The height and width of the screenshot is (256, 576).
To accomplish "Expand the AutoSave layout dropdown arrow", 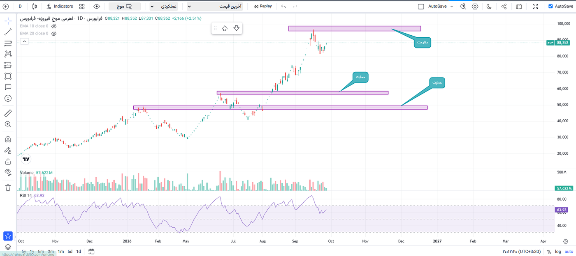I will coord(452,7).
